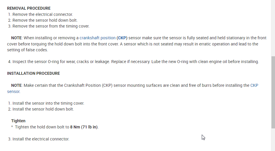This screenshot has height=151, width=275.
Task: Click "Install the electrical connector" step
Action: pyautogui.click(x=41, y=139)
